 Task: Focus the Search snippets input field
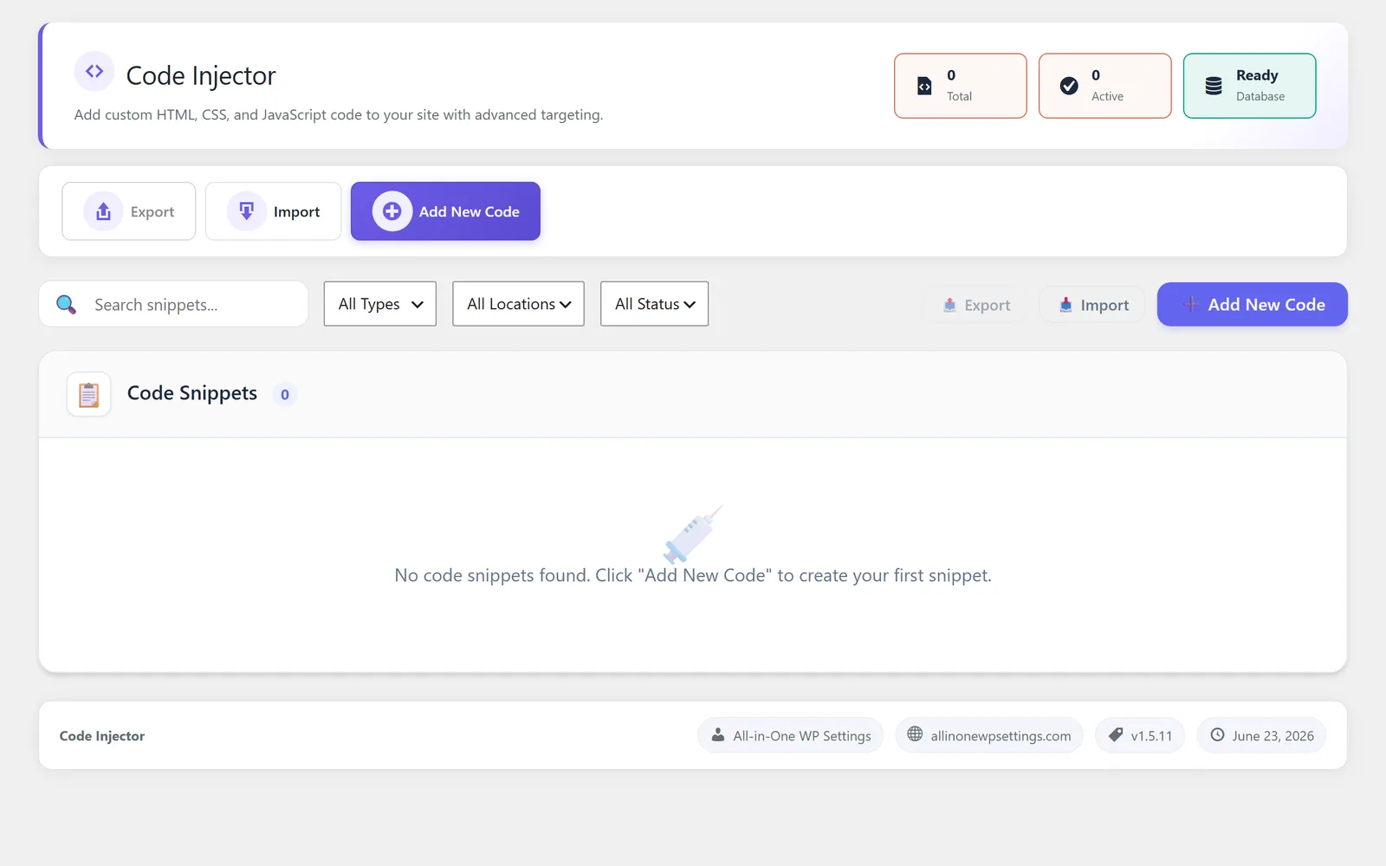[173, 304]
